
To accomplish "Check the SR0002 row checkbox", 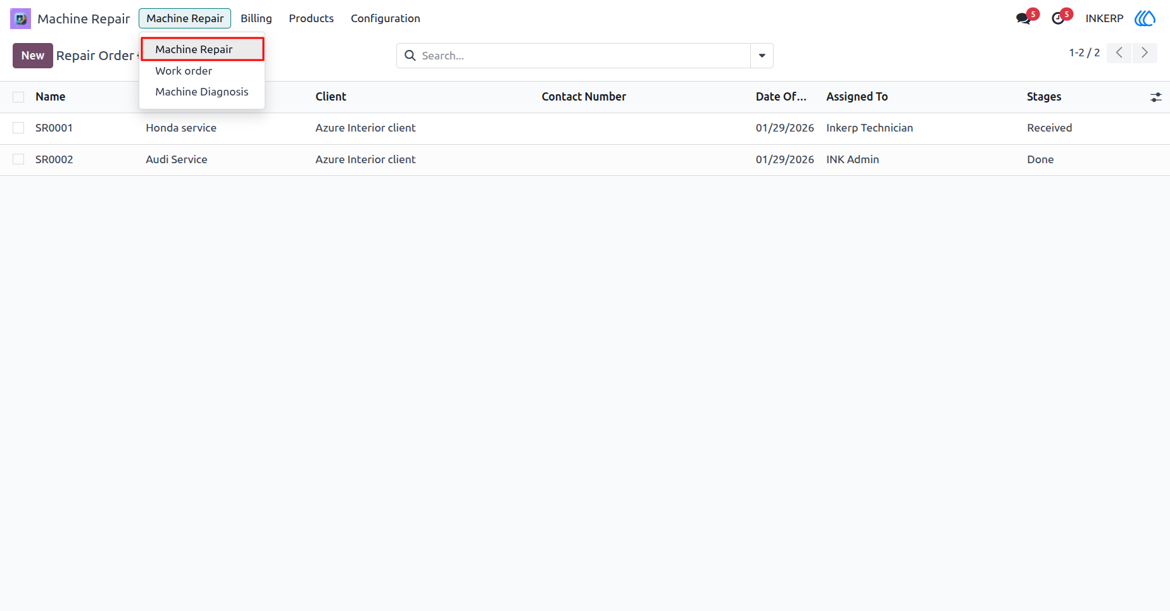I will [x=18, y=159].
